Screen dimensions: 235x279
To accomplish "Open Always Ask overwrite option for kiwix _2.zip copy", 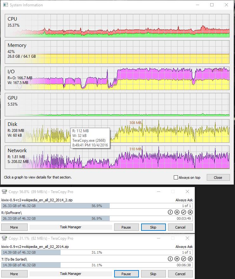I will click(x=184, y=200).
